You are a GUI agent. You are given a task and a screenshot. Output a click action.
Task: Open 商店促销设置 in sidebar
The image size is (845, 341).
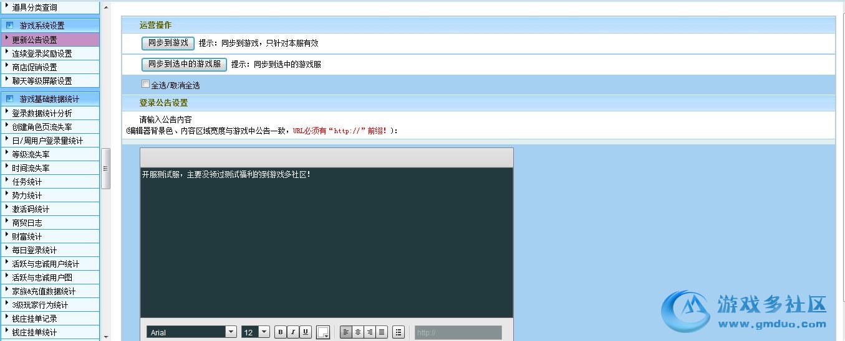[50, 67]
